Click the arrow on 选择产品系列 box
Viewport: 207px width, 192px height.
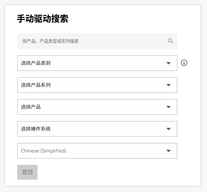[x=168, y=85]
